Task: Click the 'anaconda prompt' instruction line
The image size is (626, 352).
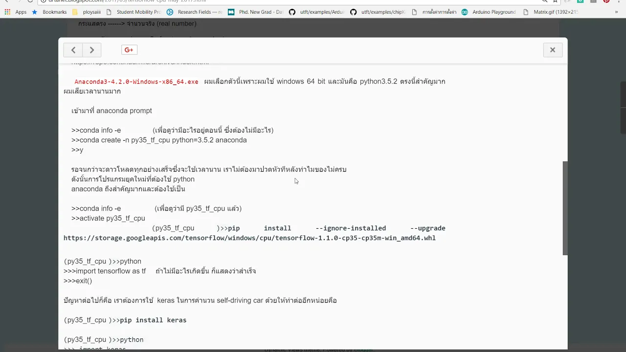Action: click(x=112, y=110)
